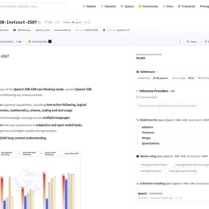This screenshot has width=209, height=209.
Task: Open the top navigation Community link
Action: coord(148,6)
